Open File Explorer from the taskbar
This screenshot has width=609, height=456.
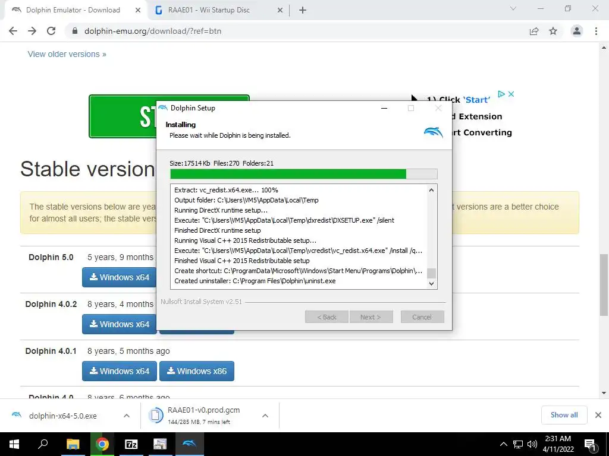click(x=73, y=444)
